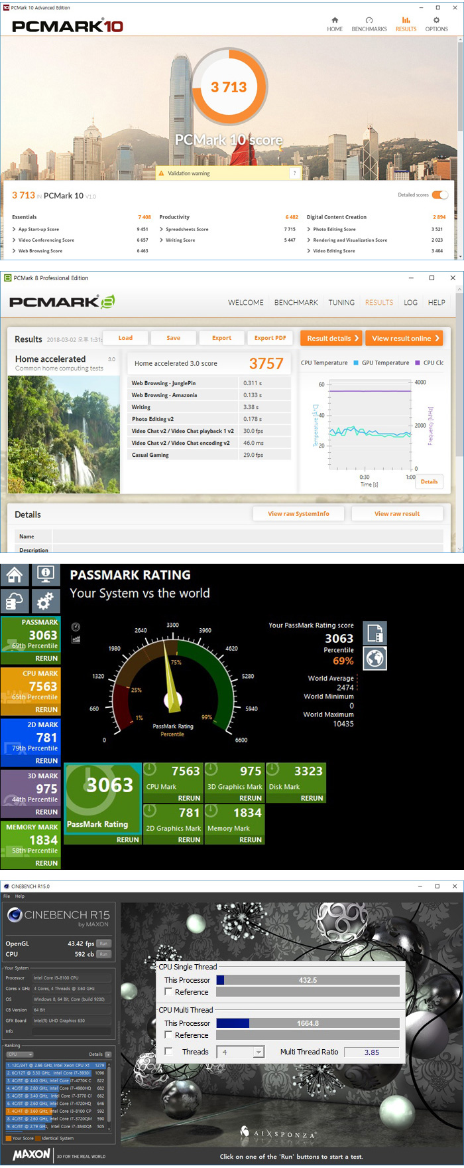Open PassMark home icon tile
This screenshot has width=464, height=1168.
(15, 574)
